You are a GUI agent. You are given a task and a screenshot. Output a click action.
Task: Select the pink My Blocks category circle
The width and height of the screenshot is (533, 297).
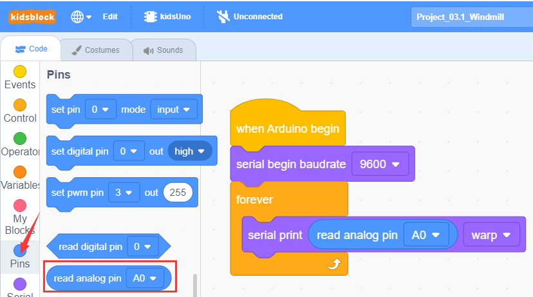point(20,206)
